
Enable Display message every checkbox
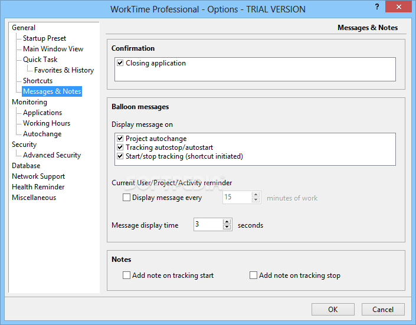coord(126,198)
